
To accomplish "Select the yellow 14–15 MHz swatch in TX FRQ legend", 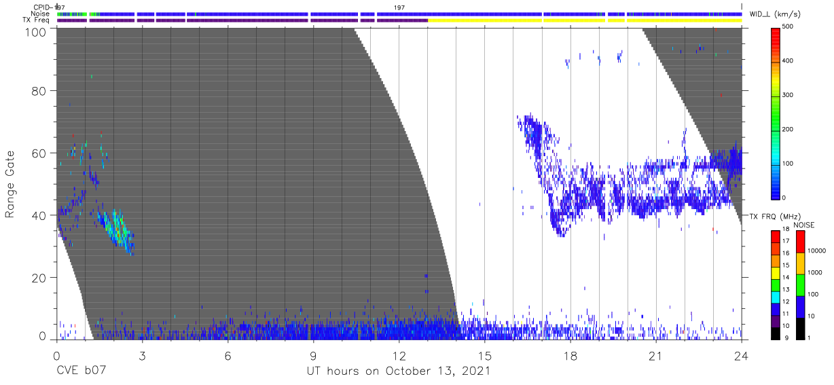I will pos(776,272).
